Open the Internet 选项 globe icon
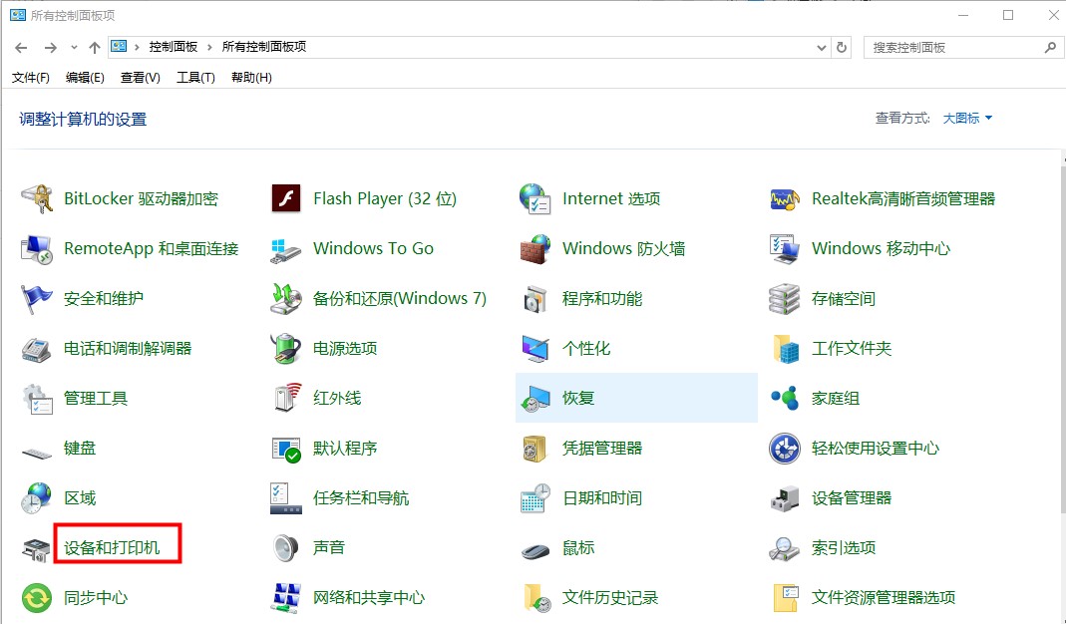Screen dimensions: 1066x624 (535, 199)
